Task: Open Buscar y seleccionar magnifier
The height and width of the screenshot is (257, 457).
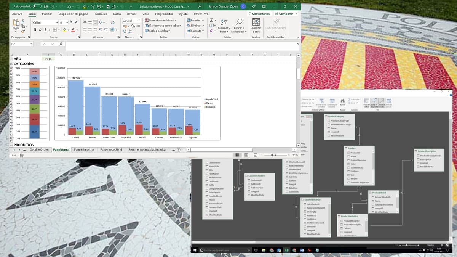Action: click(x=239, y=26)
